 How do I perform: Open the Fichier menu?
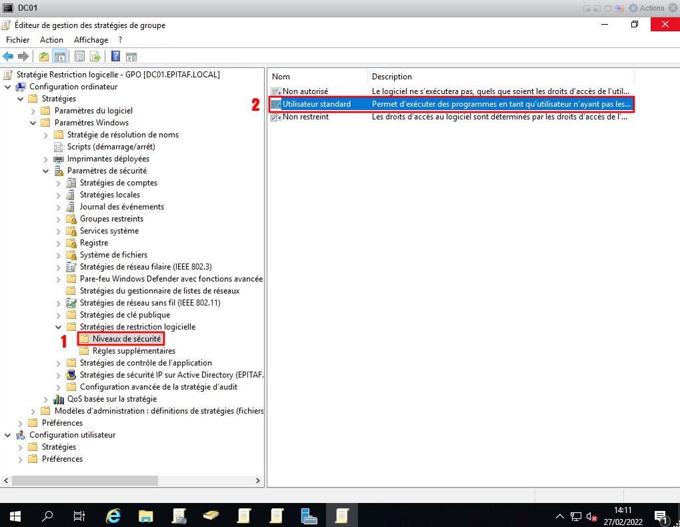pos(18,40)
